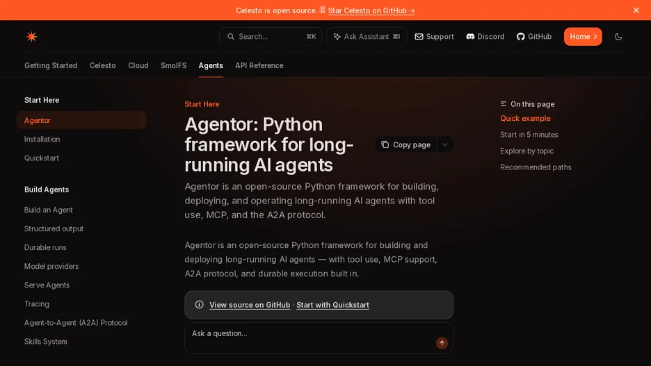This screenshot has width=651, height=366.
Task: Click the Celesto starburst logo
Action: (31, 37)
